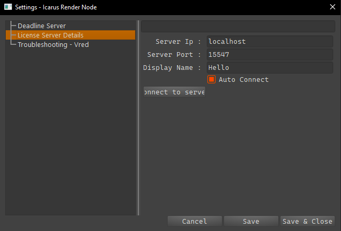341x231 pixels.
Task: Select Deadline Server in the settings tree
Action: tap(42, 26)
